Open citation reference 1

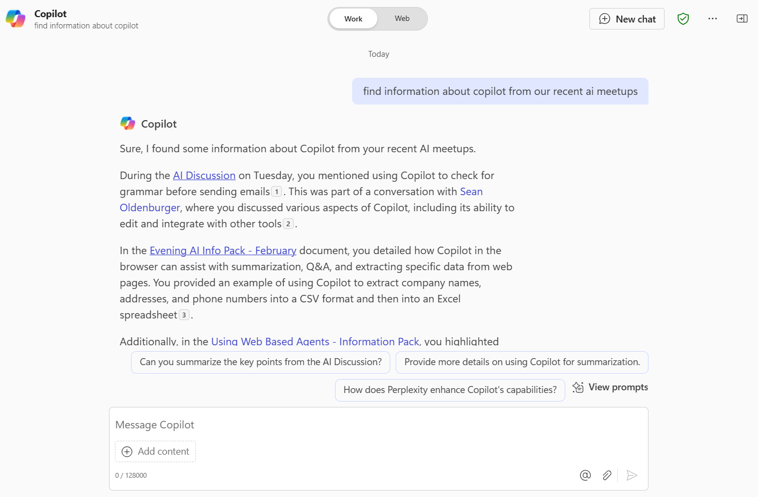(x=276, y=191)
